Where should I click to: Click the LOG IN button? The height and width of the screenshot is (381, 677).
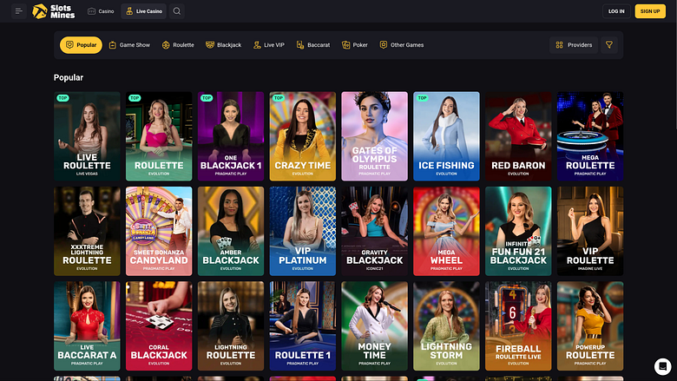coord(616,11)
